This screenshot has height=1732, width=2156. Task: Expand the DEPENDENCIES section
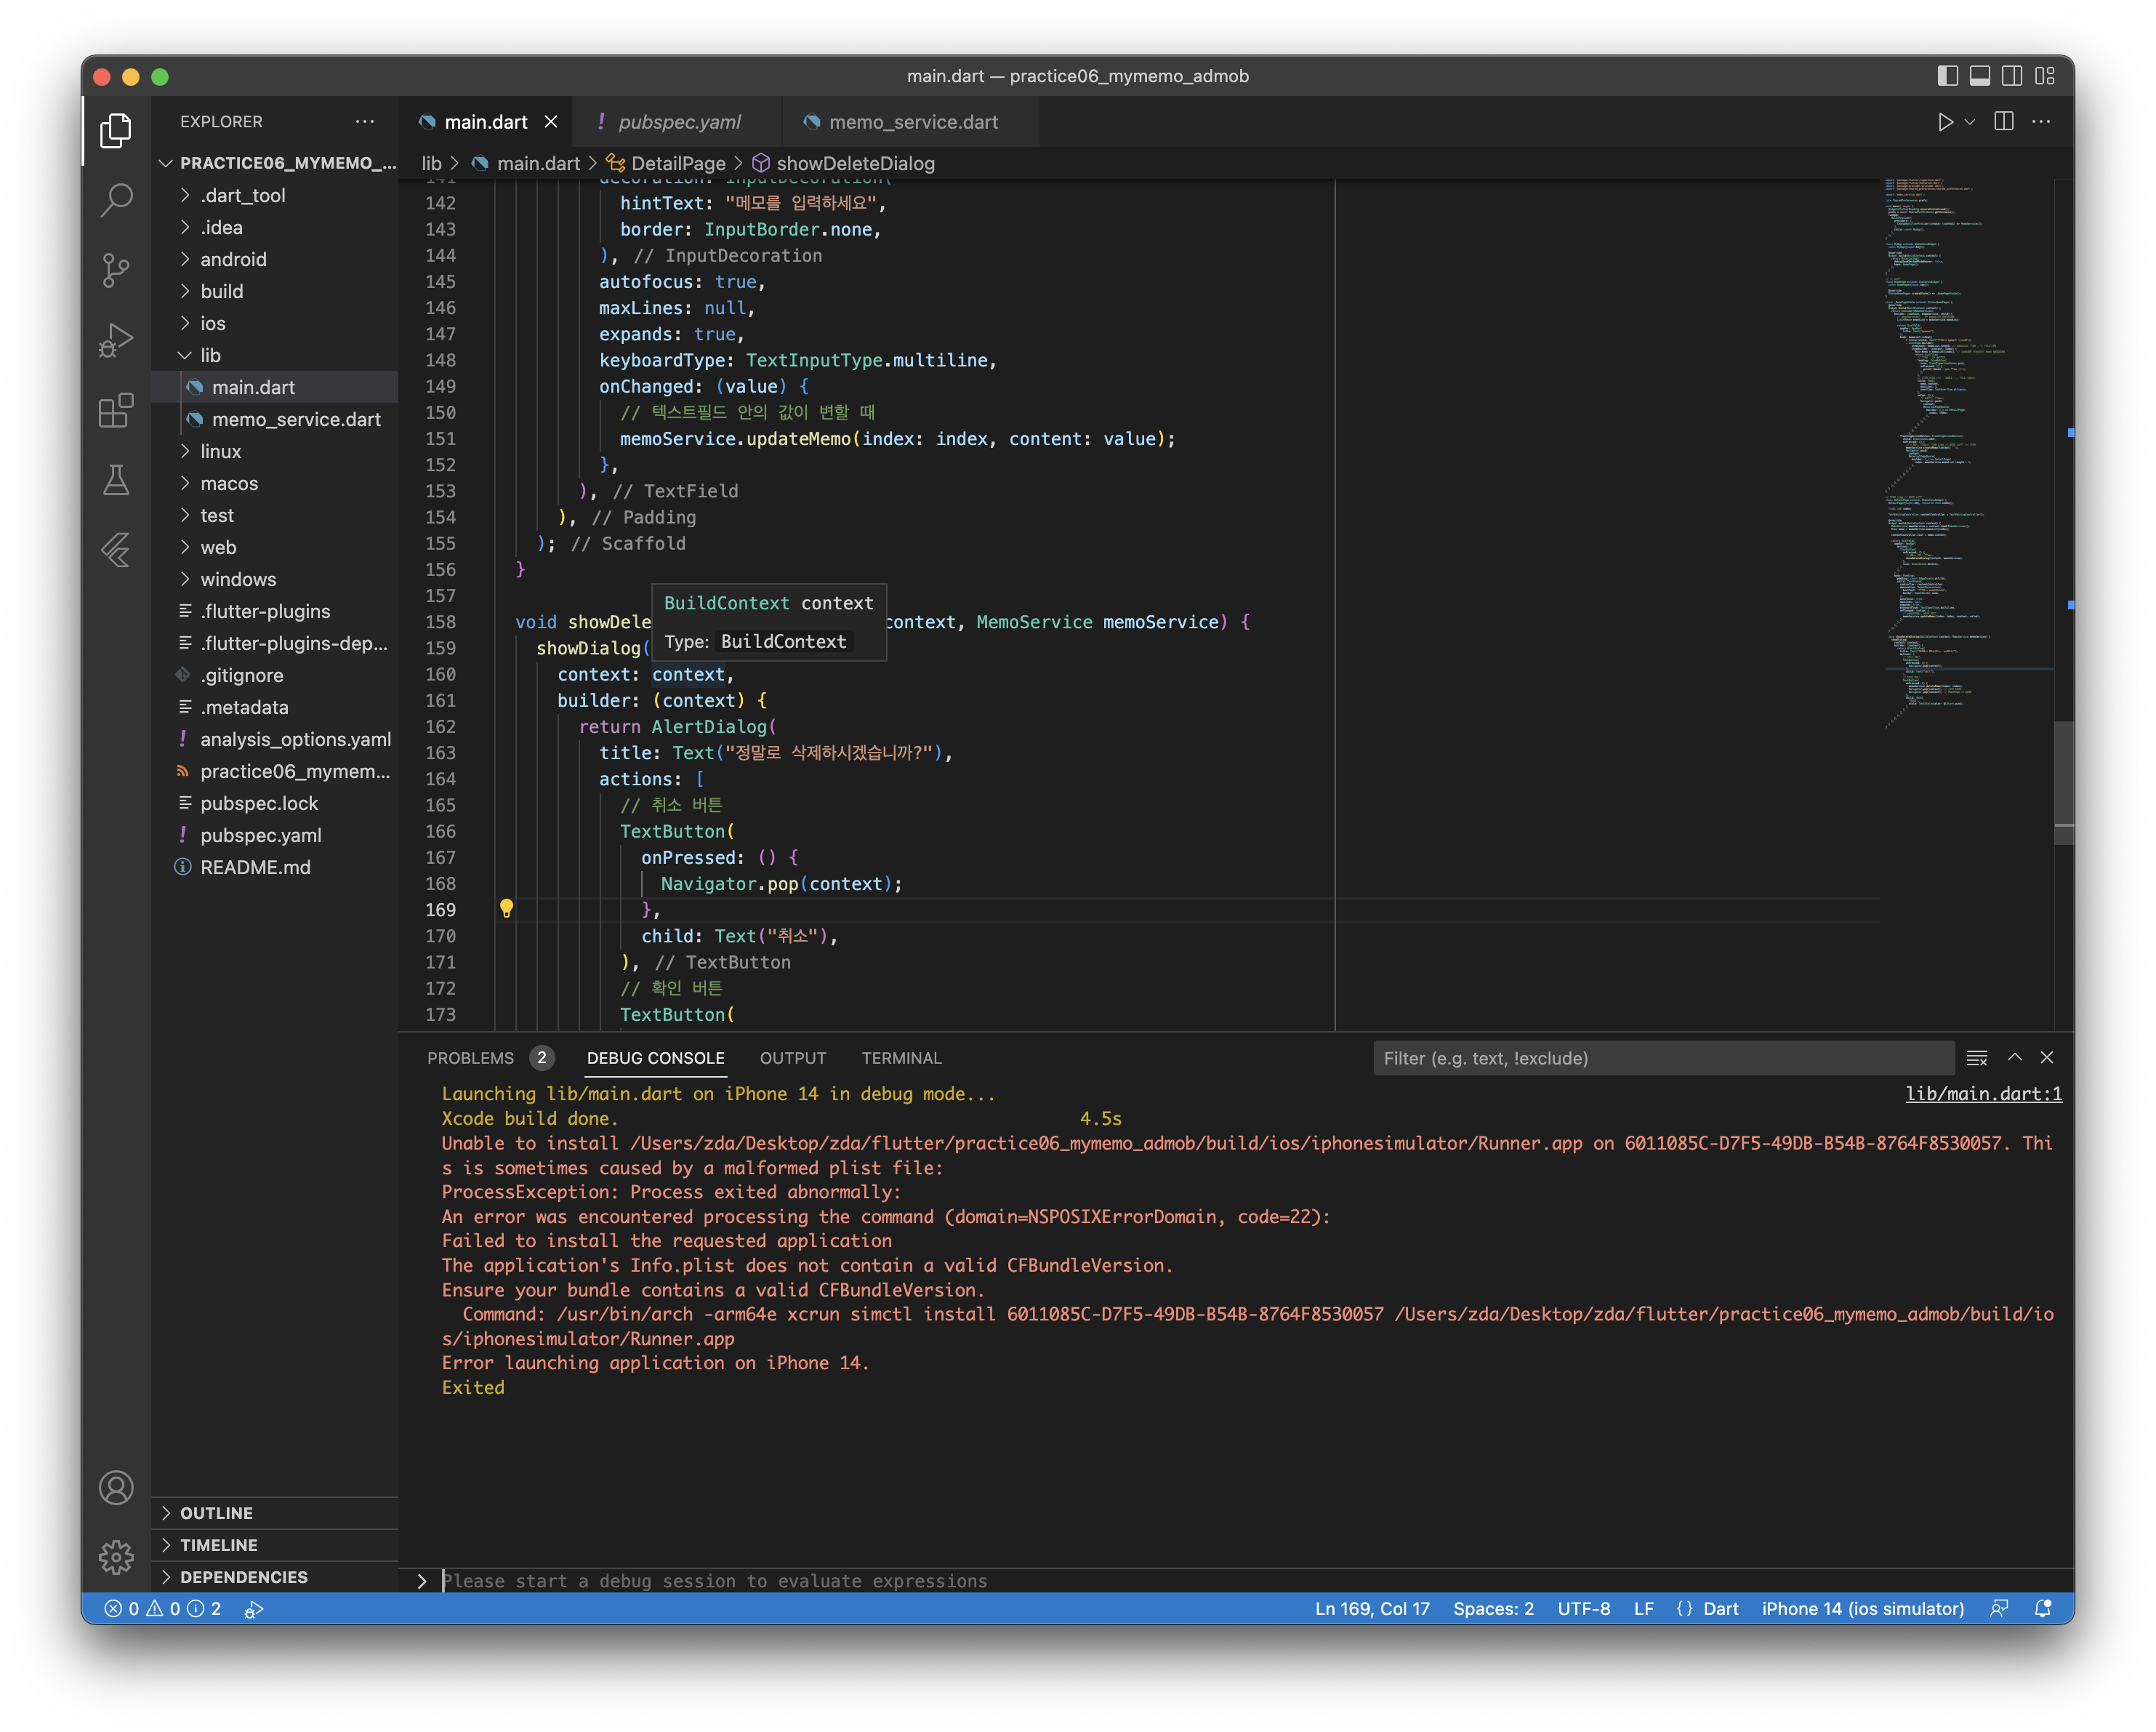[x=275, y=1577]
